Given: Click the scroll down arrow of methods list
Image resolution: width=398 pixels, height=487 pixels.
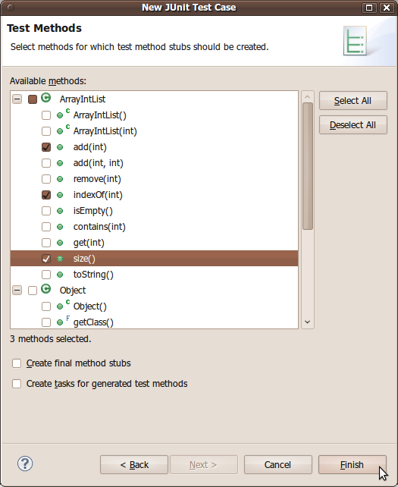Looking at the screenshot, I should click(x=307, y=322).
